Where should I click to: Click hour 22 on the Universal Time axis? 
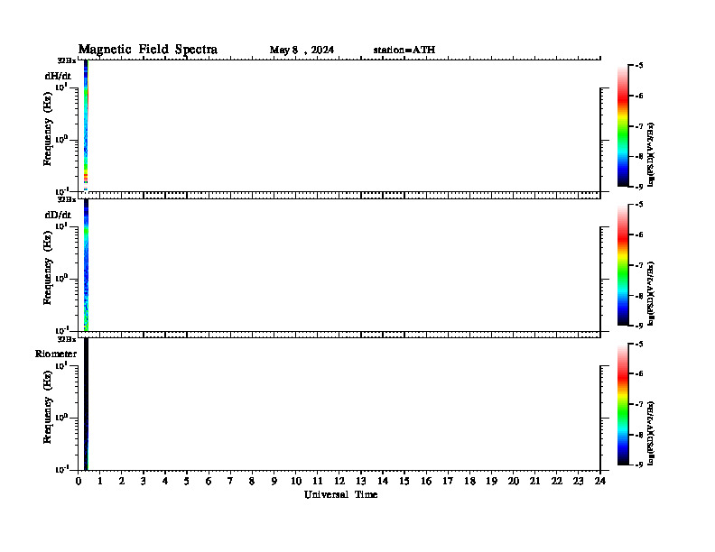tap(557, 481)
